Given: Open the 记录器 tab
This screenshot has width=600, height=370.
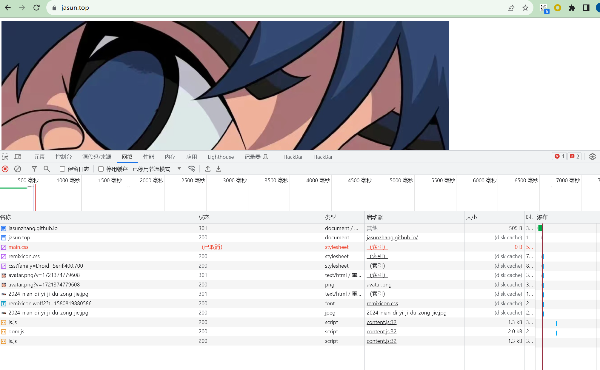Looking at the screenshot, I should [x=256, y=157].
